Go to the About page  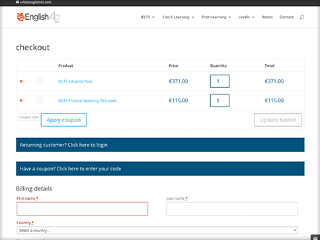click(x=267, y=17)
